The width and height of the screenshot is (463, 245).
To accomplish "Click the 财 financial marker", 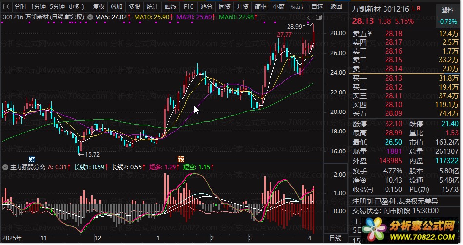I will [32, 159].
